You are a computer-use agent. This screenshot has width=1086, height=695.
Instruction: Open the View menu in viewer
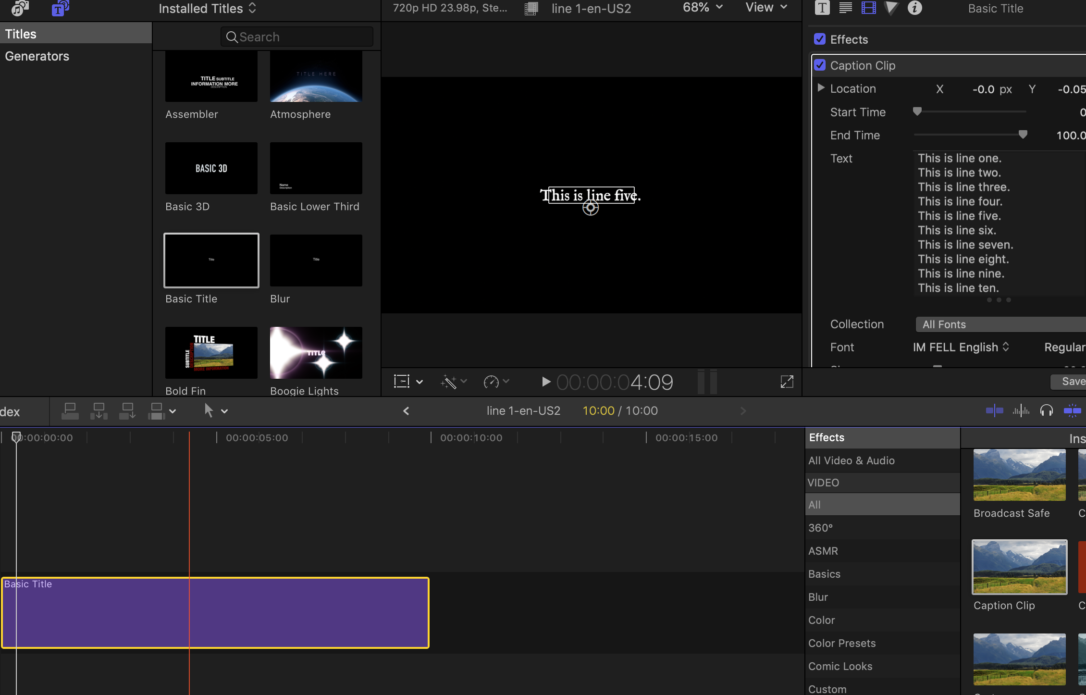pos(766,8)
